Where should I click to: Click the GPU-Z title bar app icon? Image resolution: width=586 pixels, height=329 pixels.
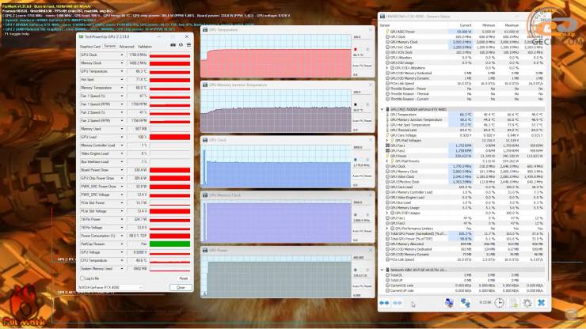pyautogui.click(x=81, y=36)
